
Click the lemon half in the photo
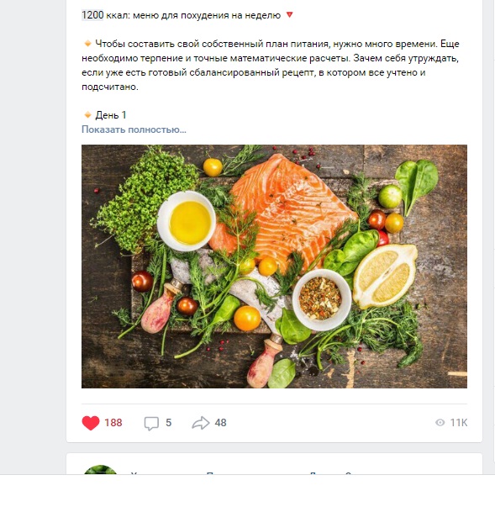pos(385,277)
